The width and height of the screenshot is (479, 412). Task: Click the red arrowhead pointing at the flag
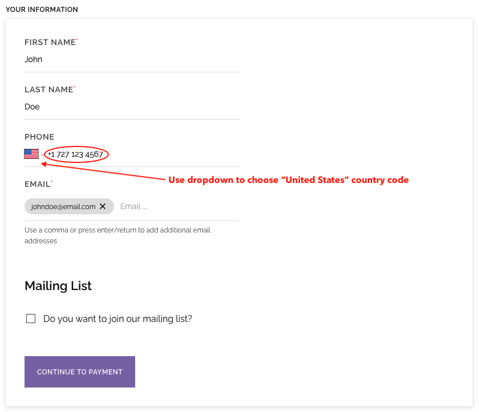(43, 165)
